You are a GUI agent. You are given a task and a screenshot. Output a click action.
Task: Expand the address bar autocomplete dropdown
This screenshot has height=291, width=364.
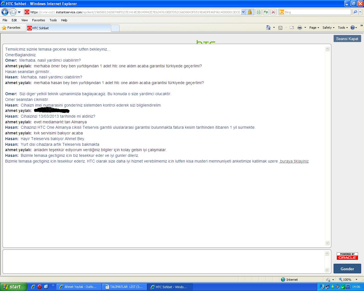click(x=243, y=12)
